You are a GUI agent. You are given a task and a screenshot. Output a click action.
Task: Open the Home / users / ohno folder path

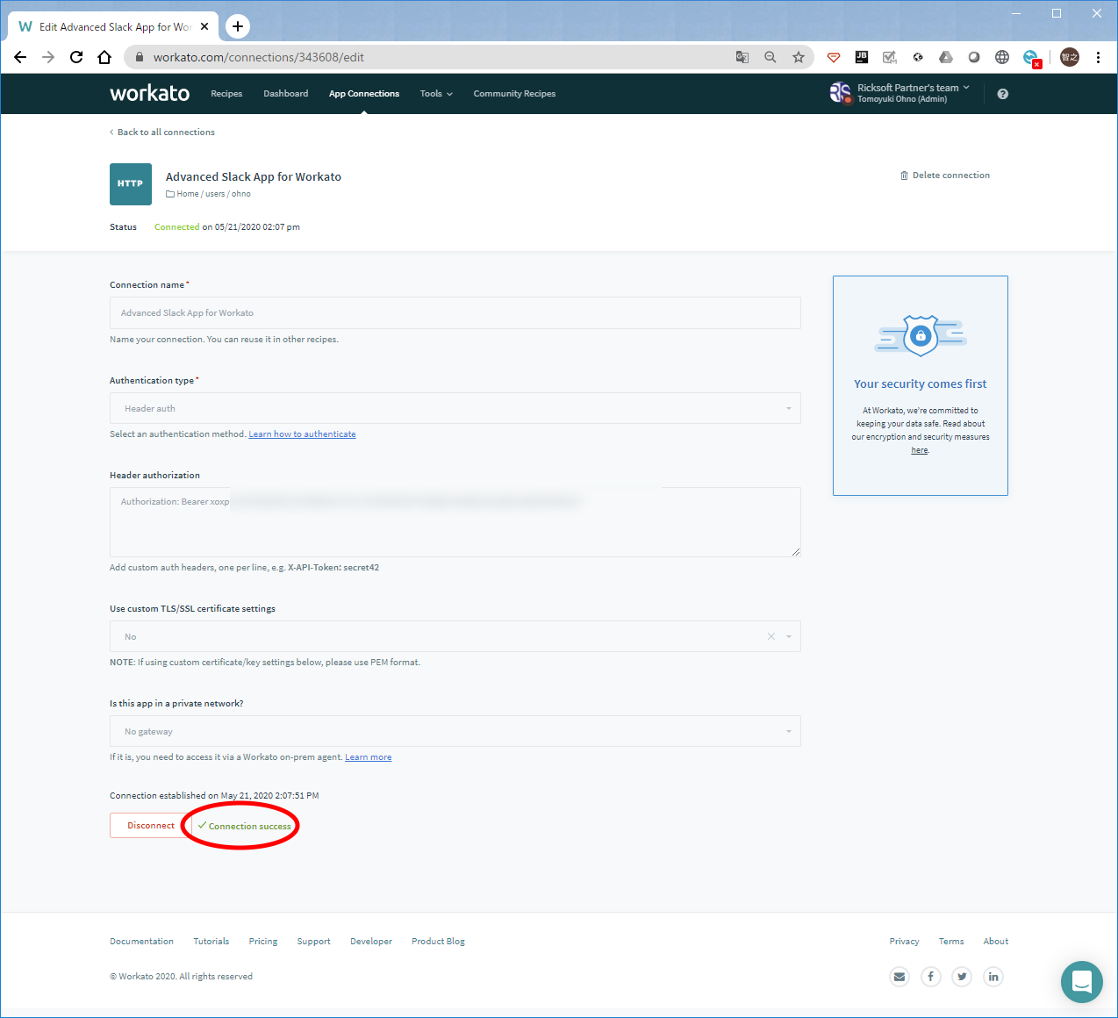(x=209, y=194)
